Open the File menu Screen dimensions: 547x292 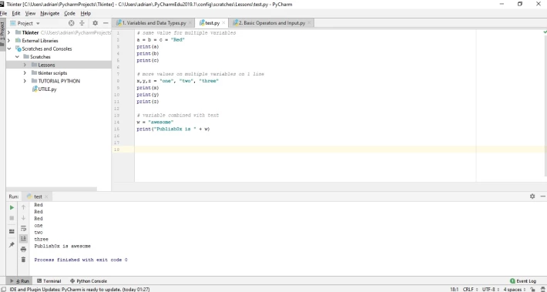tap(4, 13)
